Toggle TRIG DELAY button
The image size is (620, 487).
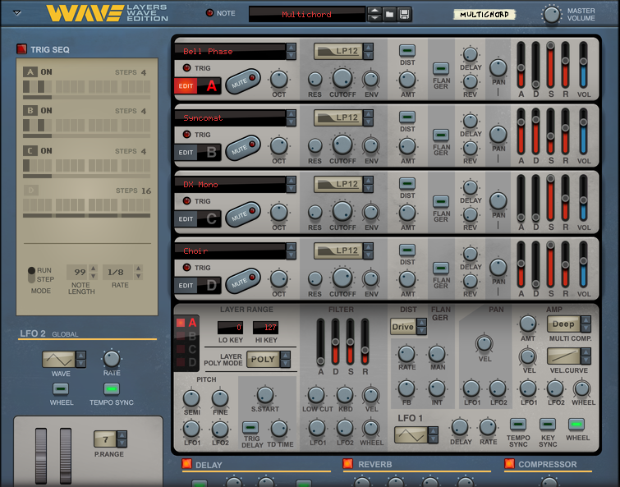tap(250, 427)
